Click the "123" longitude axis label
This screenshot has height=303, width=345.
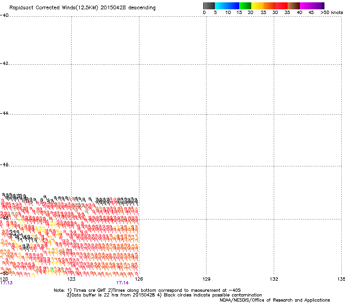71,279
